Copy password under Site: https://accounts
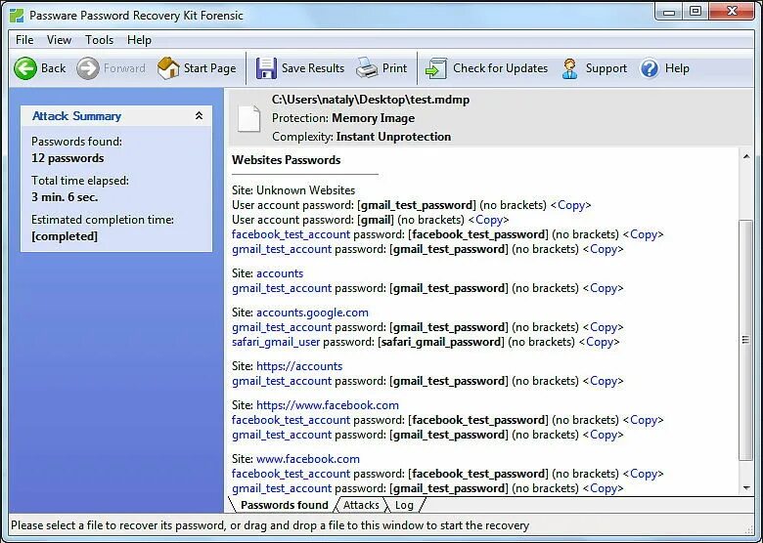This screenshot has width=763, height=543. tap(603, 381)
